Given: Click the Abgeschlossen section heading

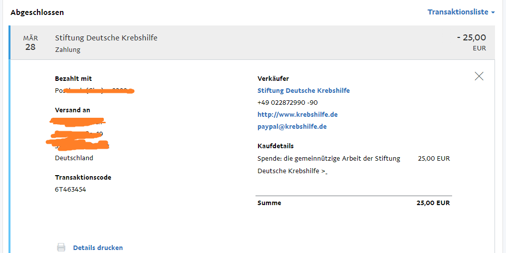Looking at the screenshot, I should pos(37,12).
